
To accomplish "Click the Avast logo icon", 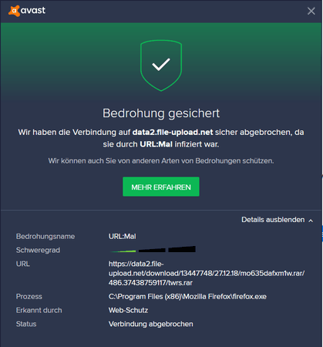I will click(14, 11).
